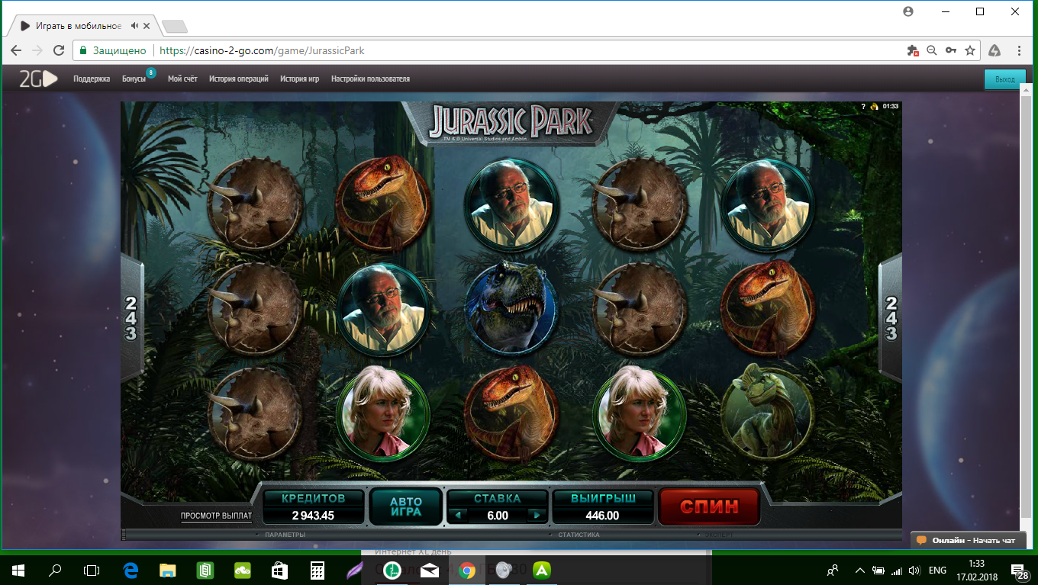The image size is (1038, 585).
Task: Open Microsoft Store from taskbar
Action: click(279, 570)
